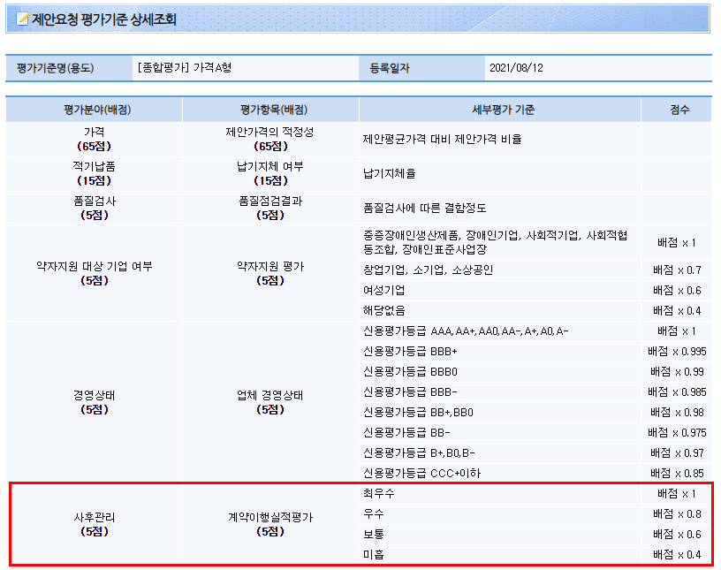Click the '신용평가등급 BBB0' row
721x570 pixels.
[x=500, y=372]
